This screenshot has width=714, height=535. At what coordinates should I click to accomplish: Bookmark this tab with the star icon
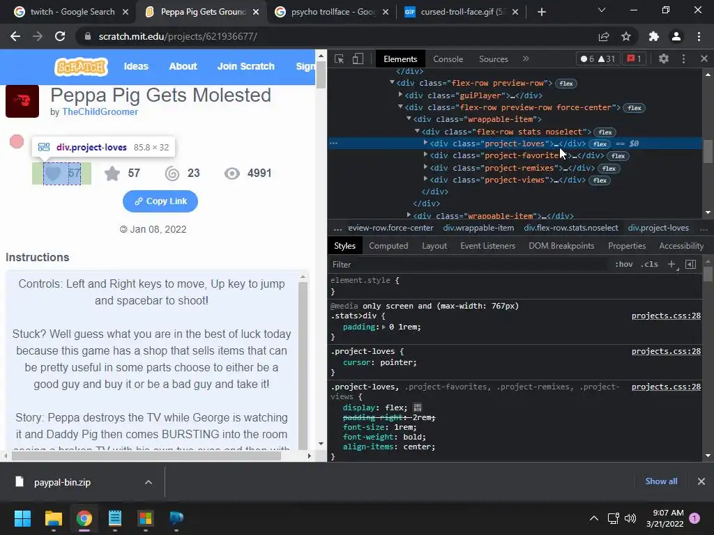626,36
